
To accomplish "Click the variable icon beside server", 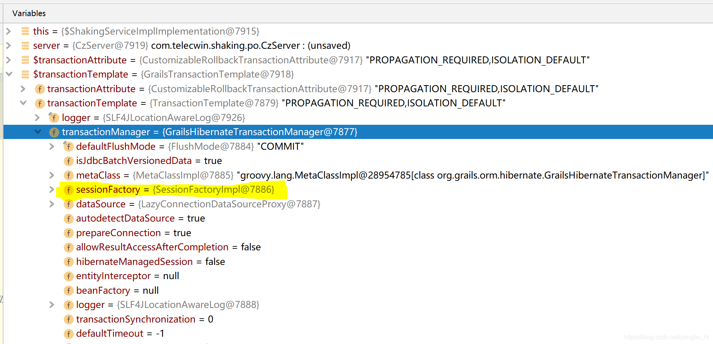I will (x=25, y=46).
